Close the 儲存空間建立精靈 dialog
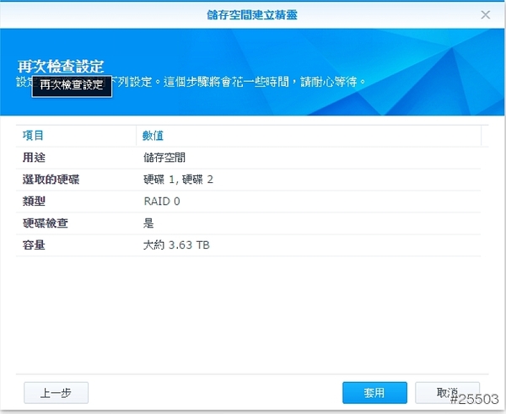 [x=485, y=14]
